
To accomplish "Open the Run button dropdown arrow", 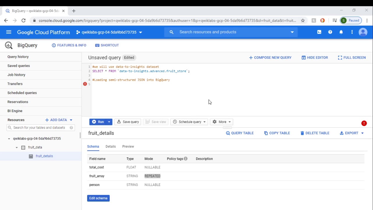I will 109,122.
